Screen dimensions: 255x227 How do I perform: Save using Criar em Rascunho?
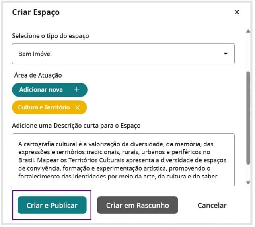137,205
